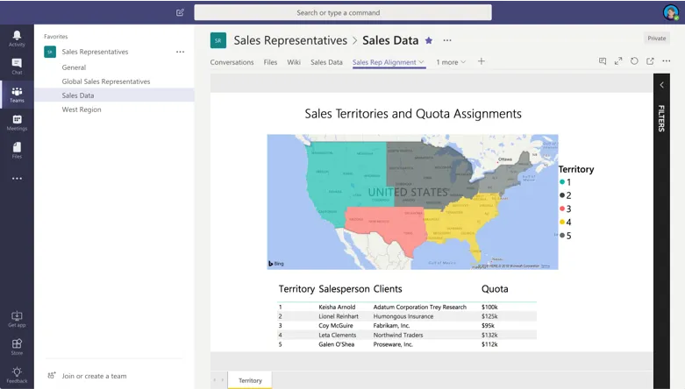
Task: Click the Private label button
Action: coord(656,38)
